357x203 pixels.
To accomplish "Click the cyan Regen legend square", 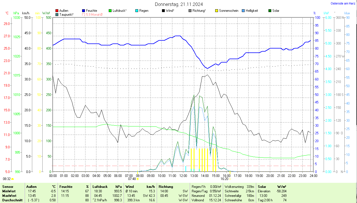I will coord(137,11).
